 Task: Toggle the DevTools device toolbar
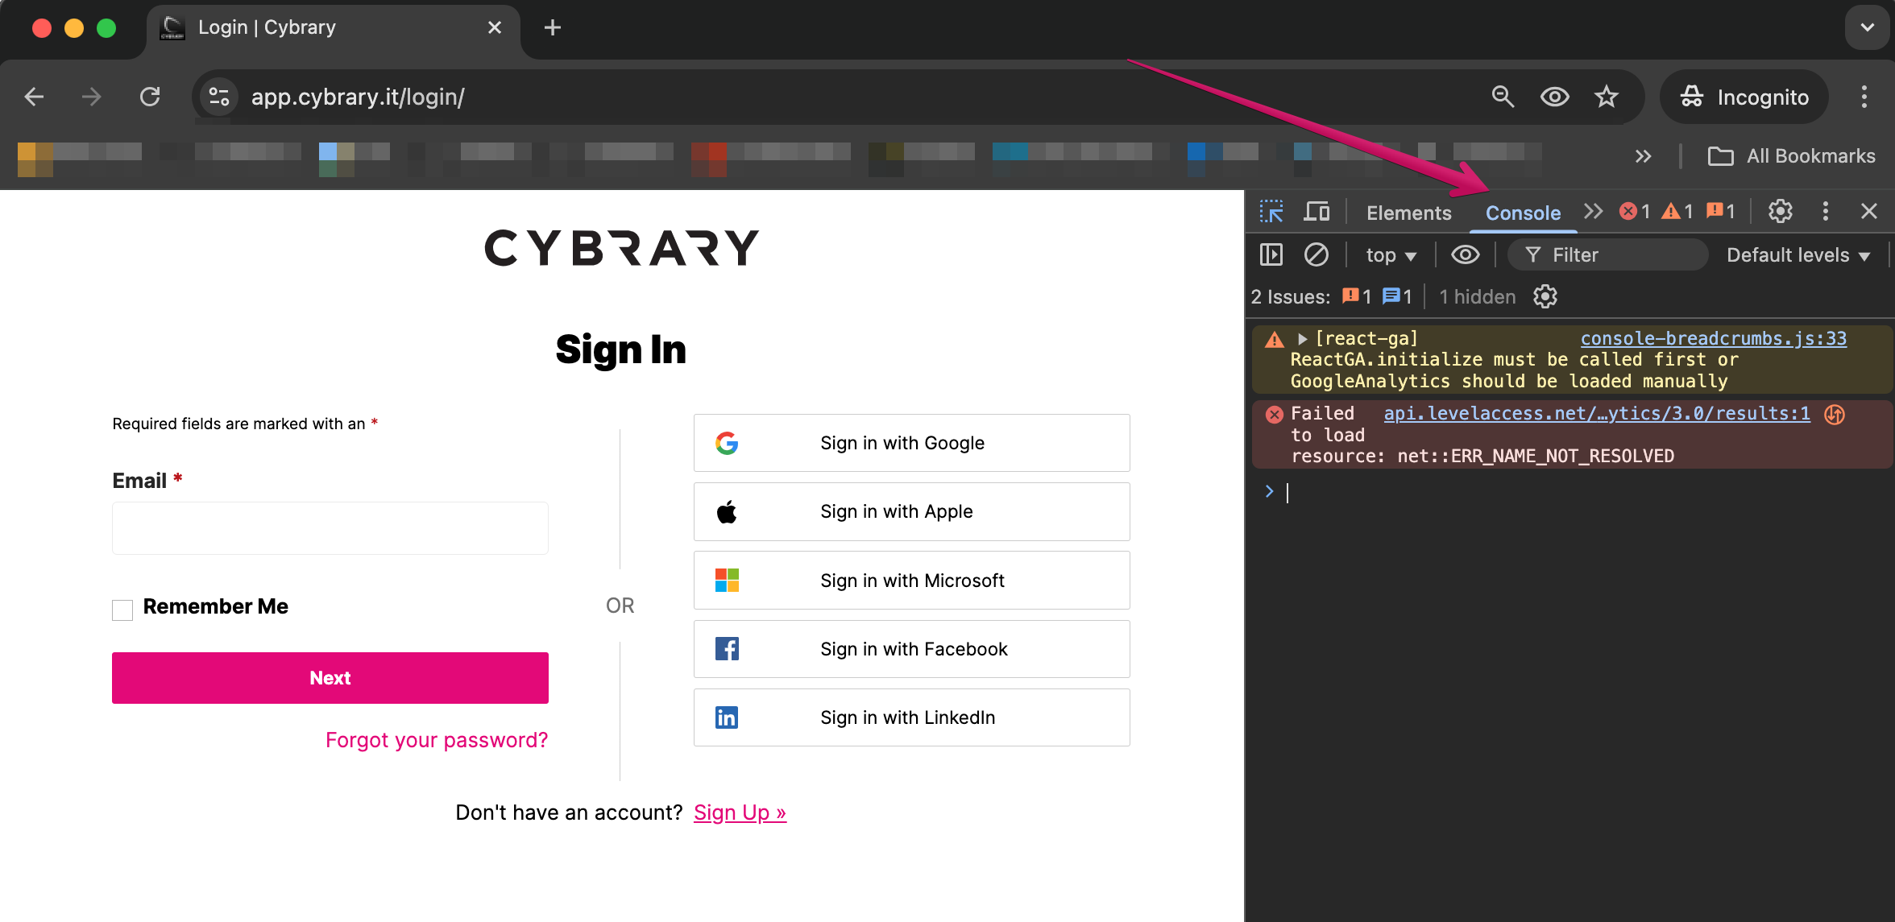pos(1317,212)
